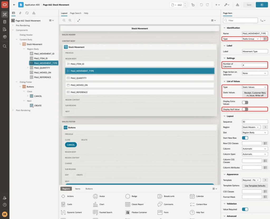The height and width of the screenshot is (219, 270).
Task: Open the Column Span dropdown
Action: tap(255, 154)
